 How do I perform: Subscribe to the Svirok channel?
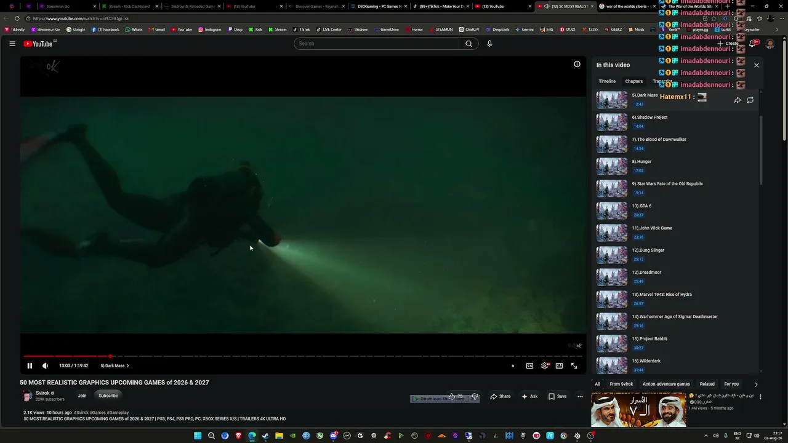[108, 396]
